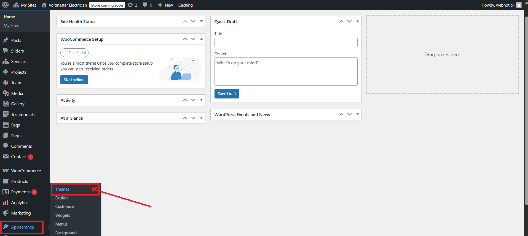Open the updates icon in admin bar
Image resolution: width=528 pixels, height=236 pixels.
tap(130, 5)
